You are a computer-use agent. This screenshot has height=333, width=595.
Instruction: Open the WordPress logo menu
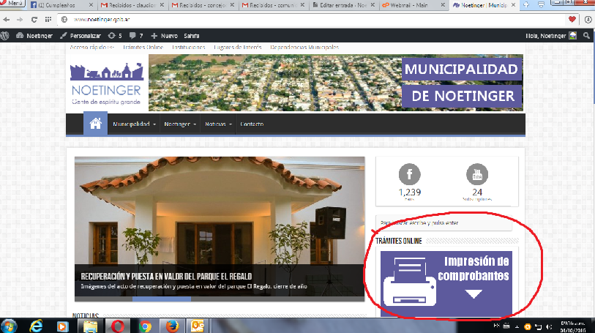tap(4, 36)
